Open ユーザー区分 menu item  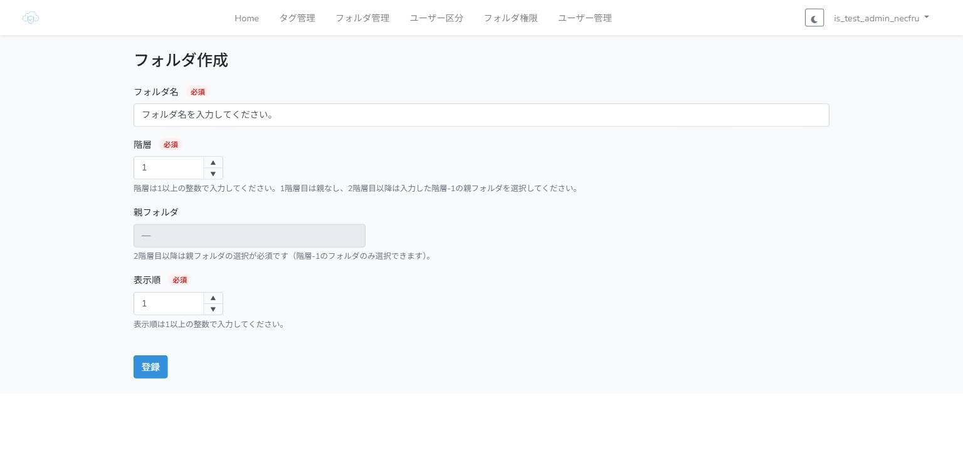tap(436, 18)
